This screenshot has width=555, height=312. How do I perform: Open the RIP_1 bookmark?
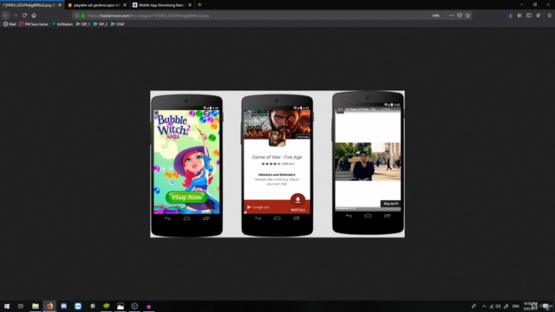[83, 24]
